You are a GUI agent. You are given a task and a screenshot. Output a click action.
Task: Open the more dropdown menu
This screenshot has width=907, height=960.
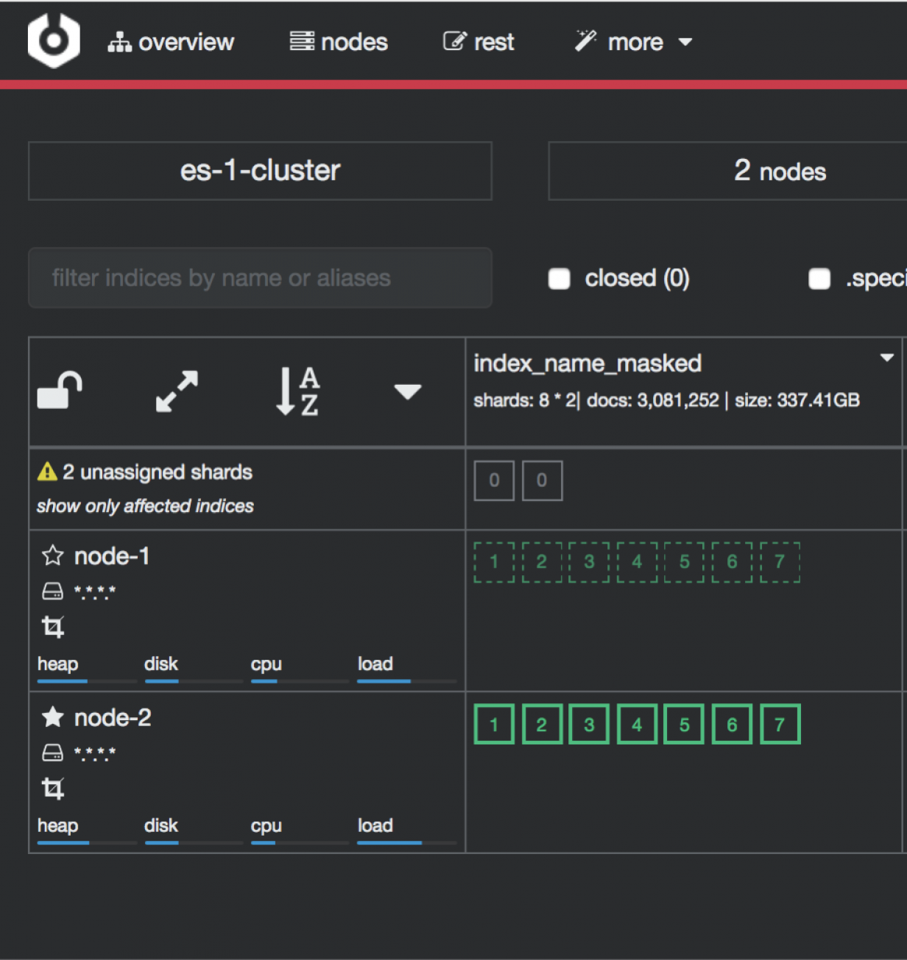pos(634,42)
